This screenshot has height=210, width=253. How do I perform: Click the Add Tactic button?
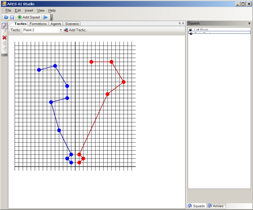pos(76,30)
